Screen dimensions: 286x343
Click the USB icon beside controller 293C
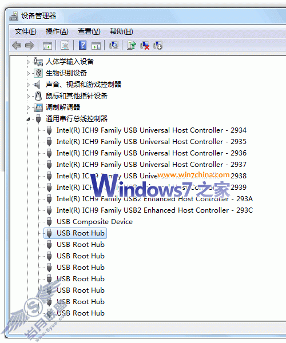click(x=49, y=210)
